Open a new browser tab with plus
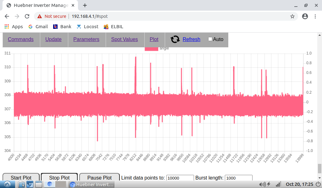 click(x=85, y=5)
